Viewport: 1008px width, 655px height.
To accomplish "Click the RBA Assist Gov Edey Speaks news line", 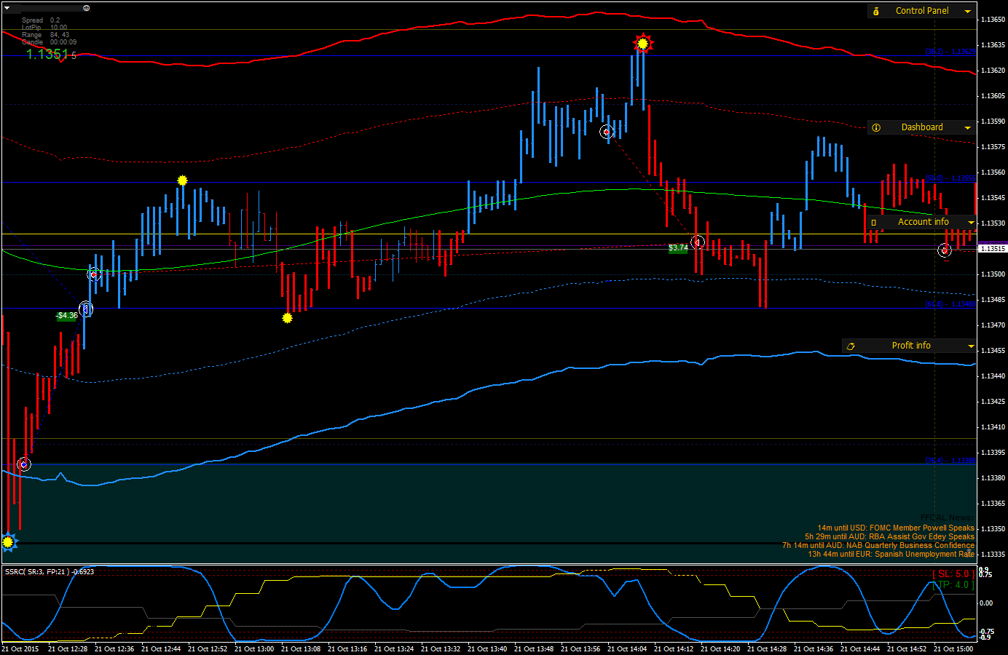I will coord(889,537).
